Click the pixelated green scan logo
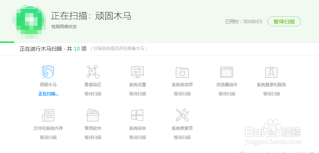The width and height of the screenshot is (319, 153). (x=30, y=21)
